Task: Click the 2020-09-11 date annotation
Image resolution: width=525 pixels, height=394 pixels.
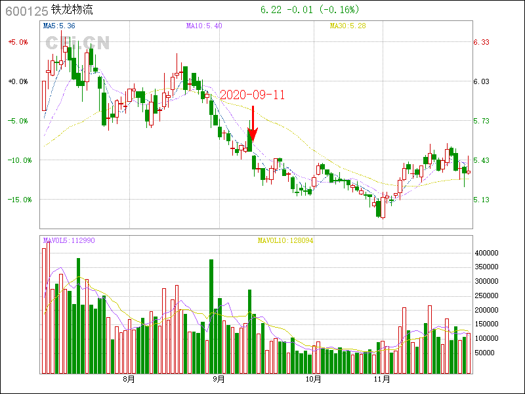Action: click(x=253, y=95)
